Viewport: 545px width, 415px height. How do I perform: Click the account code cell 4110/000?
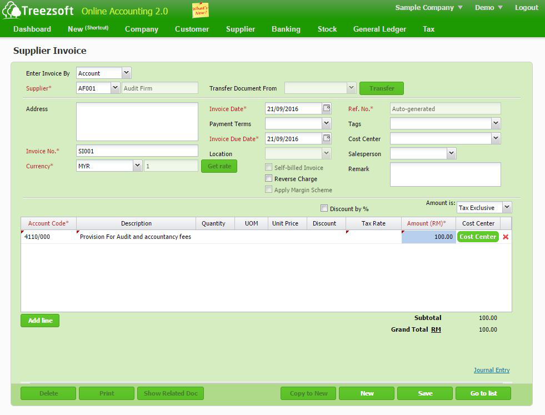click(x=49, y=237)
